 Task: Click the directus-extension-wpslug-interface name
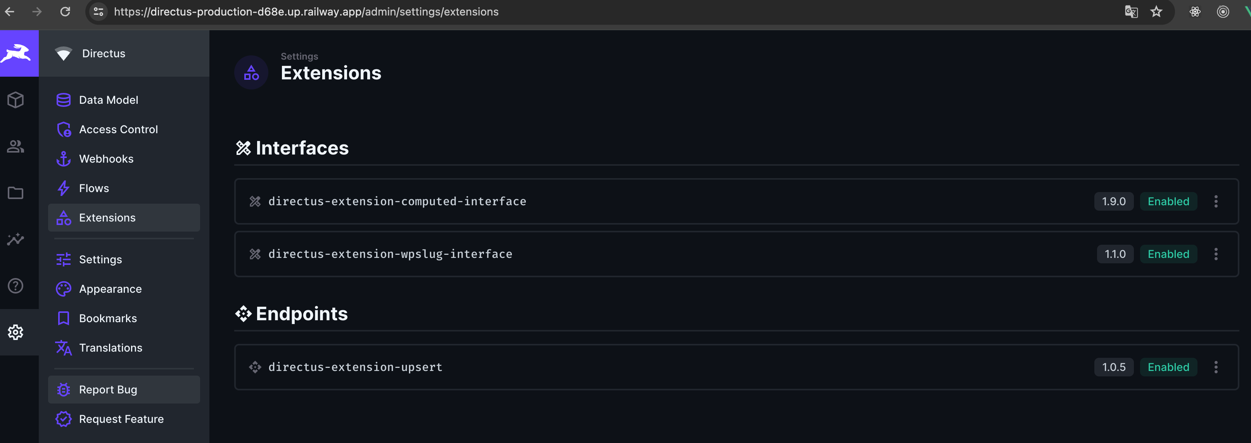point(390,254)
